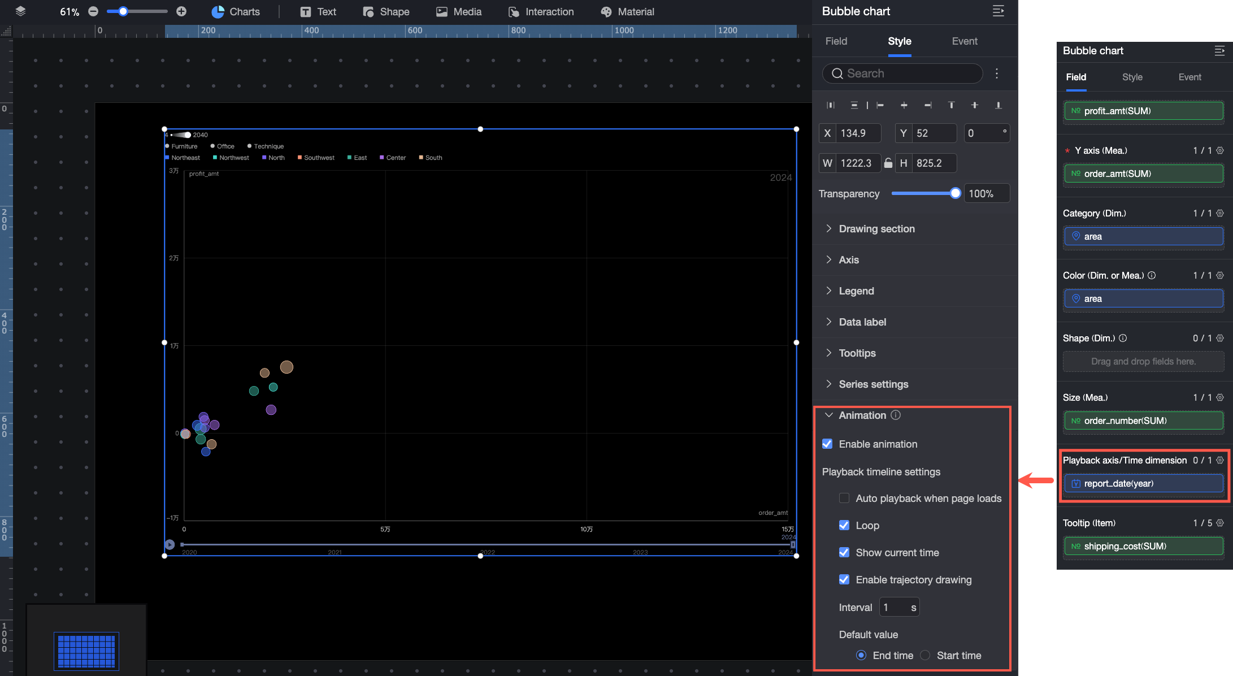Focus the Search field

(x=902, y=73)
